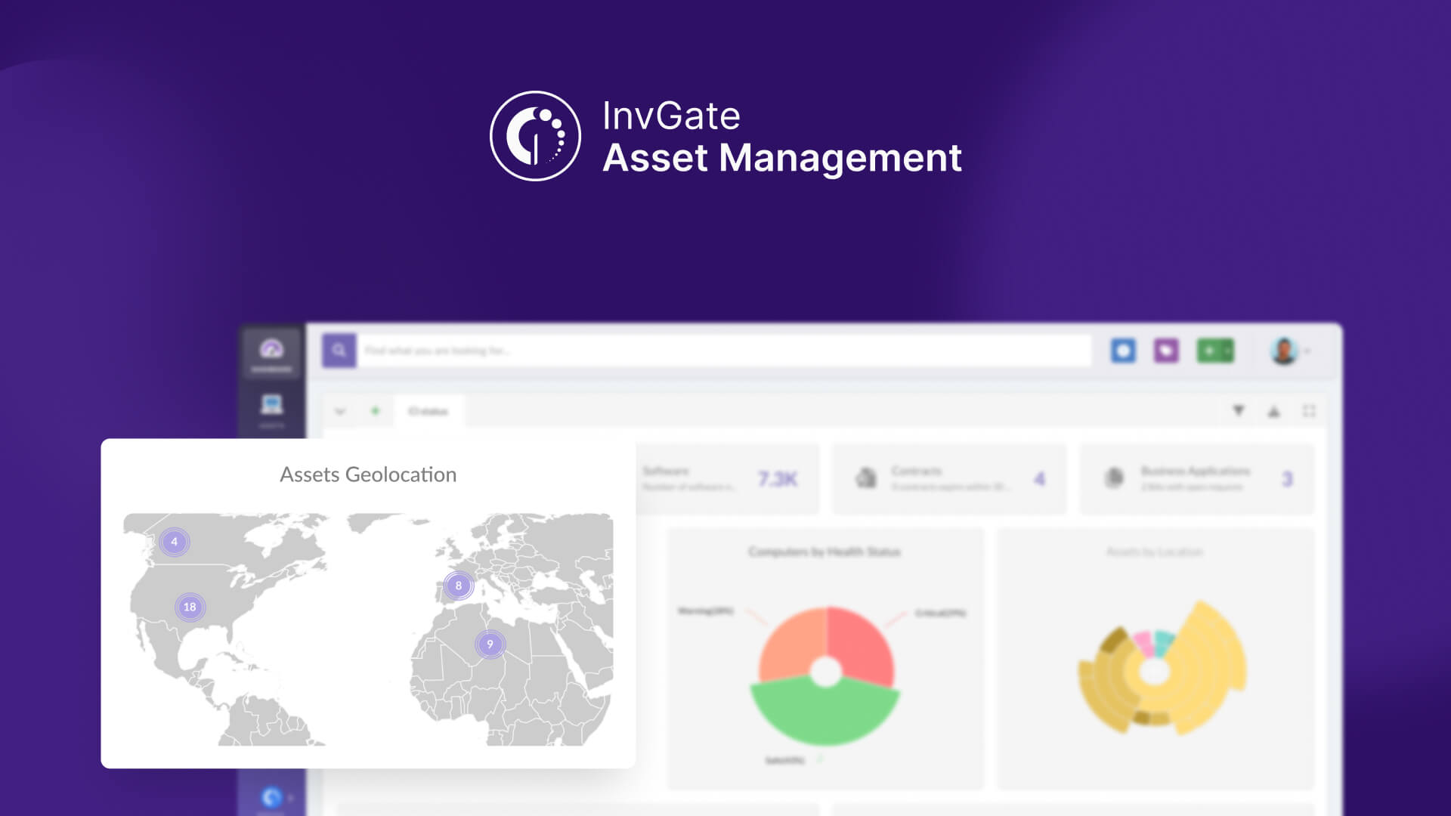Click the blue globe icon at sidebar bottom
This screenshot has width=1451, height=816.
pyautogui.click(x=271, y=797)
